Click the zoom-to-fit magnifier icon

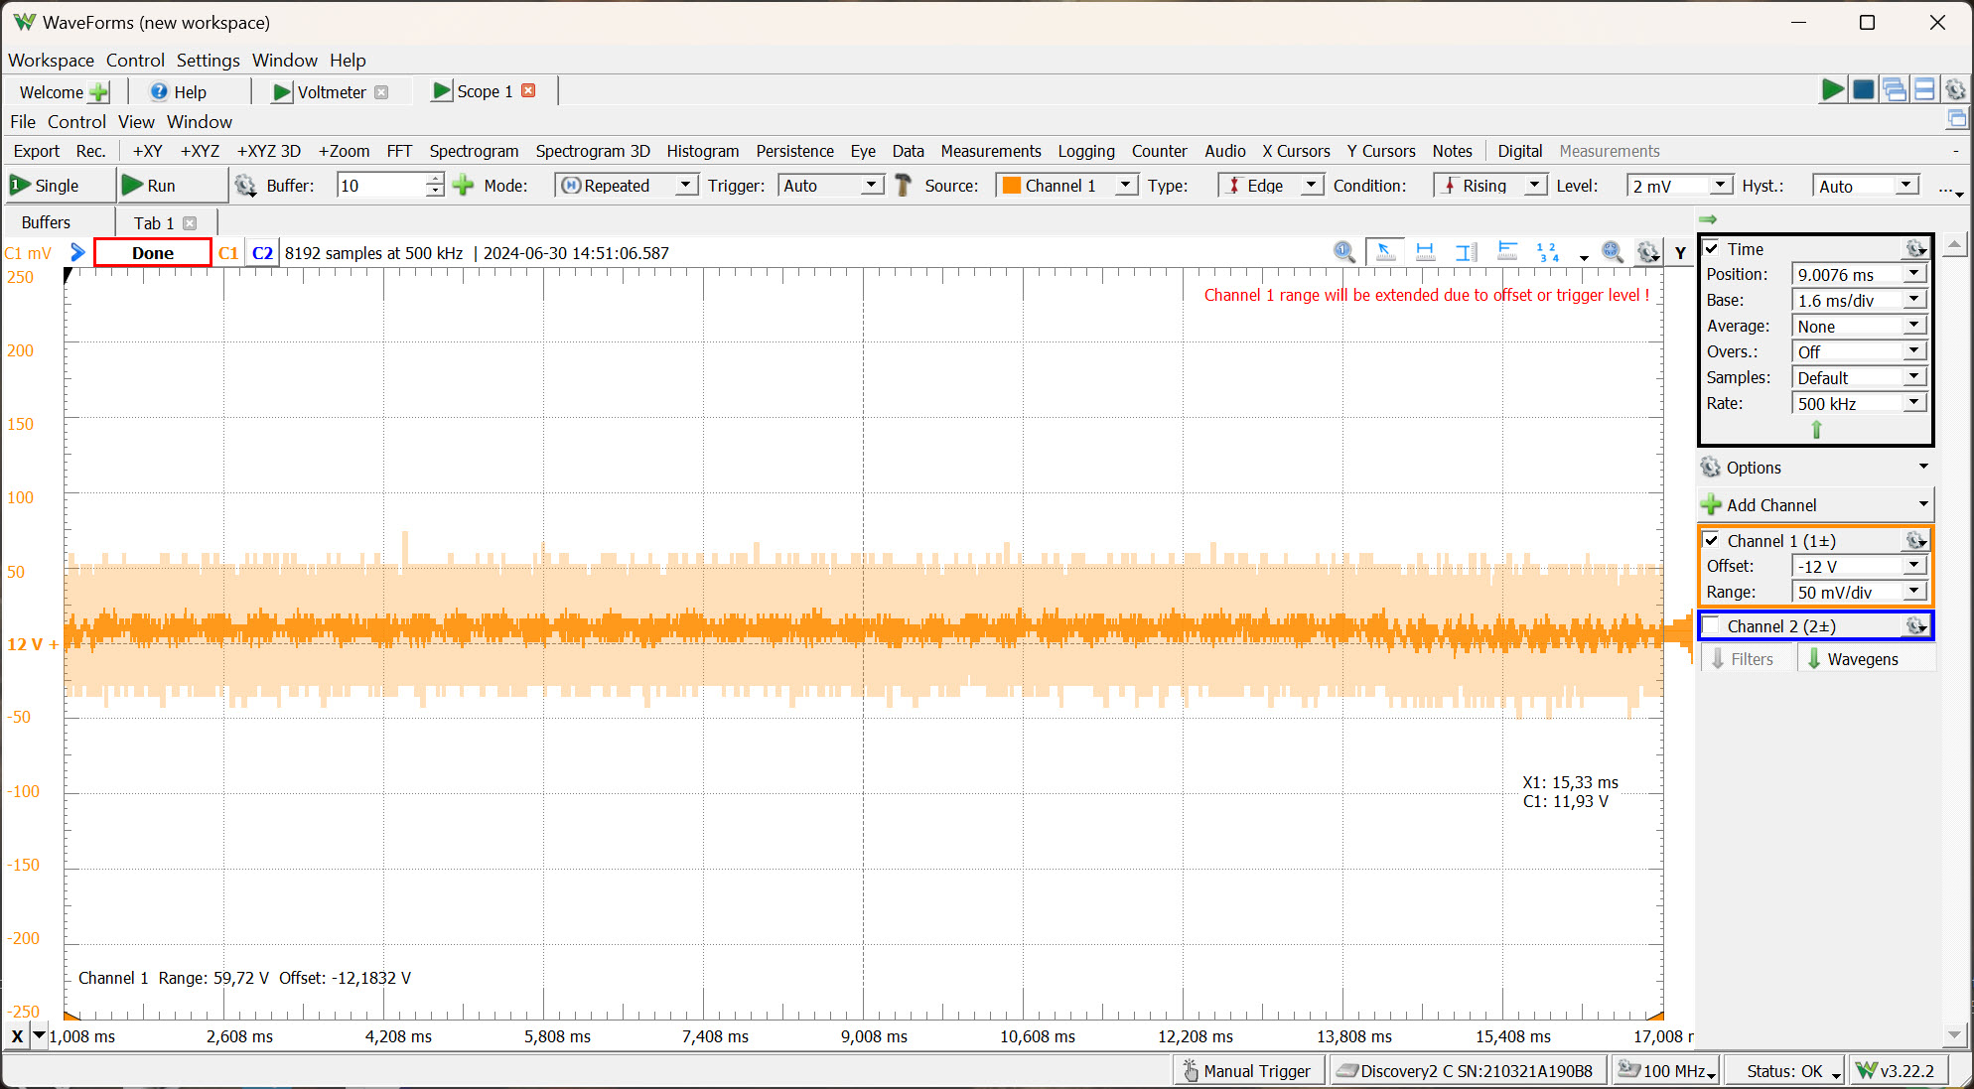[1612, 252]
